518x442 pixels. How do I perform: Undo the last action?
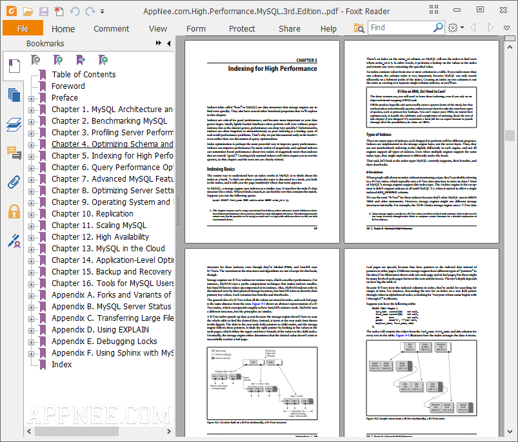pyautogui.click(x=75, y=12)
